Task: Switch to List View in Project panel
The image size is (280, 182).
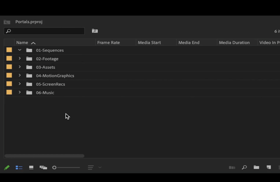Action: click(19, 167)
